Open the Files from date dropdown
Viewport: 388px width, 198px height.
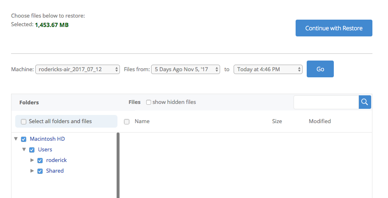pos(186,69)
